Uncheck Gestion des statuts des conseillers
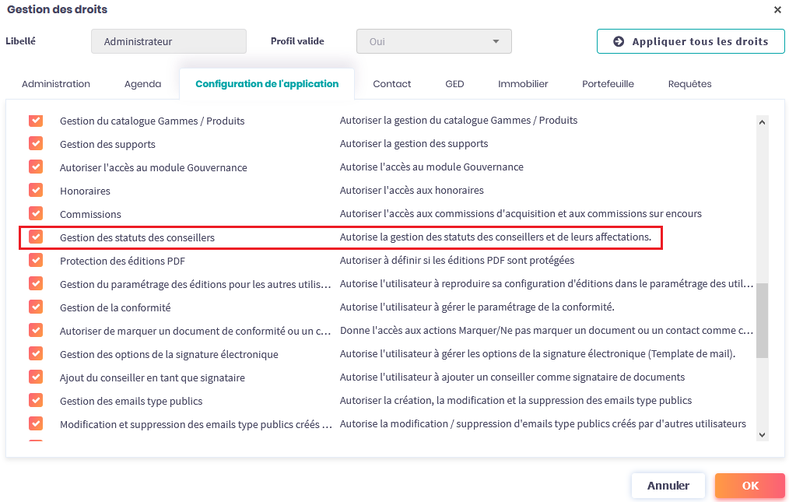Image resolution: width=789 pixels, height=502 pixels. click(x=36, y=237)
